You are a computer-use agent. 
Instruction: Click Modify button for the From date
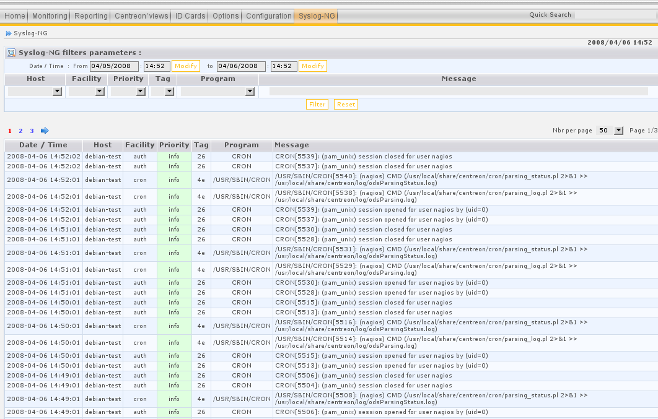coord(186,66)
